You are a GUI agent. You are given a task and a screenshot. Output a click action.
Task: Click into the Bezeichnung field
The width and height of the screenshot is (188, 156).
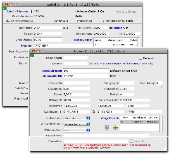point(106,136)
